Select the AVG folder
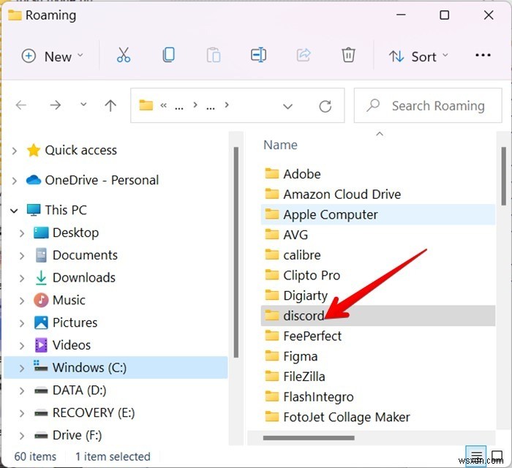 coord(378,235)
